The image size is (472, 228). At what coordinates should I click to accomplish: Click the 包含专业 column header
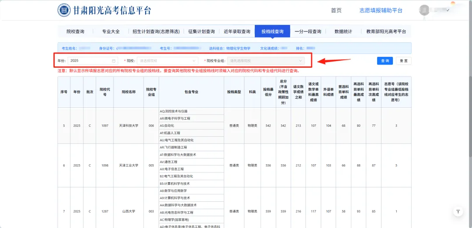click(x=191, y=92)
